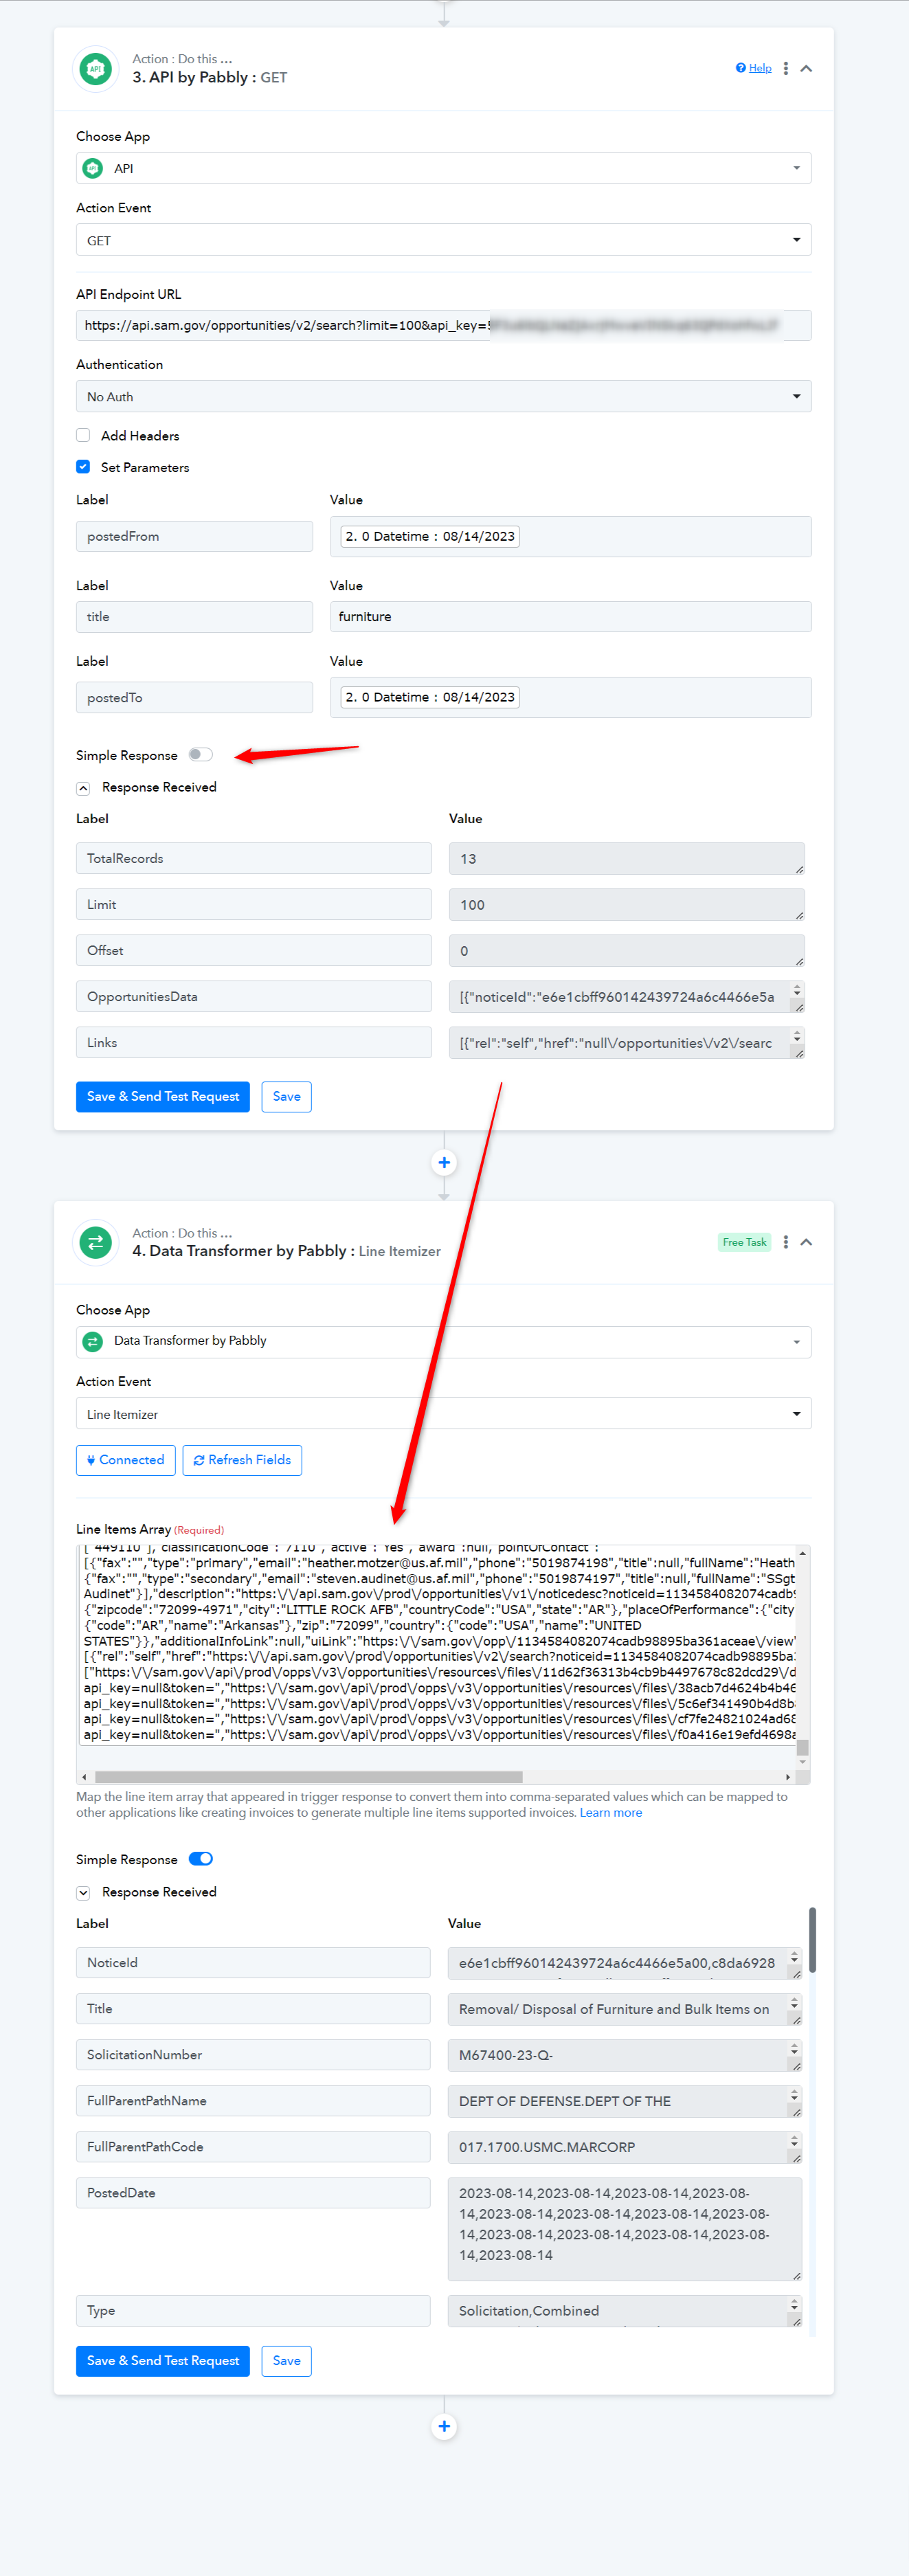The height and width of the screenshot is (2576, 909).
Task: Refresh Fields in Data Transformer
Action: coord(242,1460)
